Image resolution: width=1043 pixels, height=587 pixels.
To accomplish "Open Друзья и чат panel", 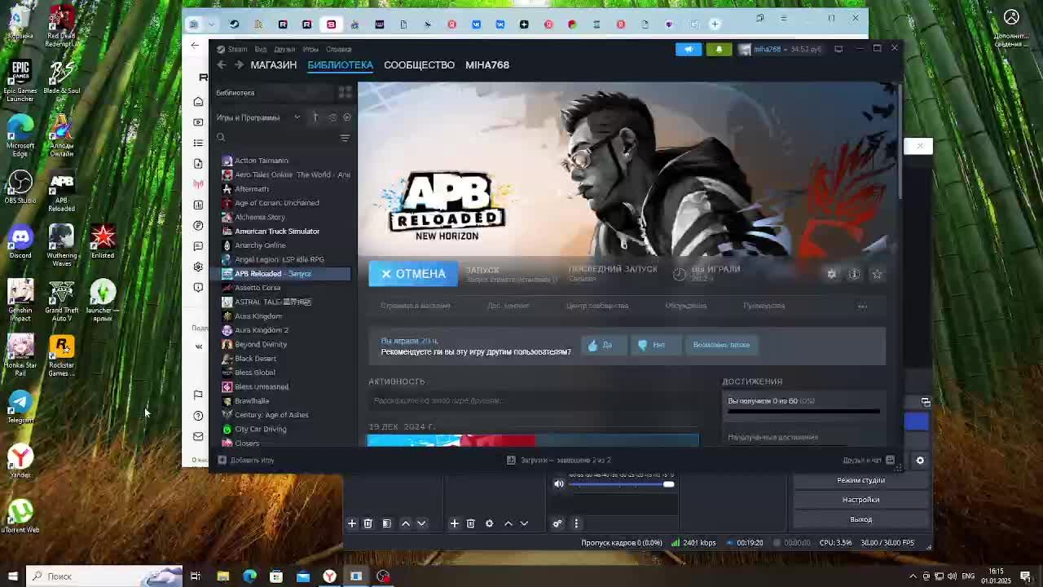I will (869, 461).
